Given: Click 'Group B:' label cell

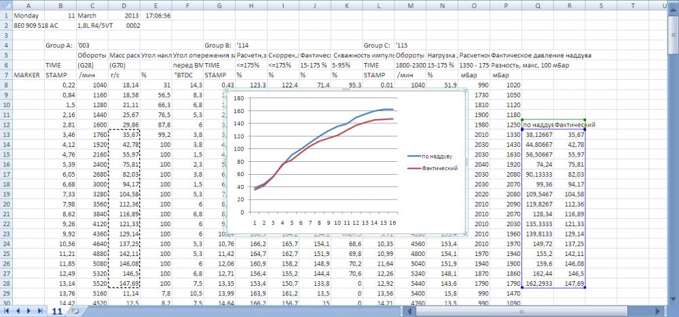Looking at the screenshot, I should pos(219,45).
